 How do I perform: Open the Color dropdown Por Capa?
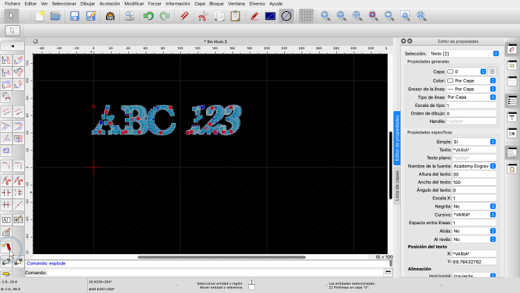click(471, 81)
